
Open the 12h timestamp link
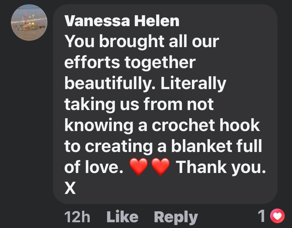click(x=77, y=217)
